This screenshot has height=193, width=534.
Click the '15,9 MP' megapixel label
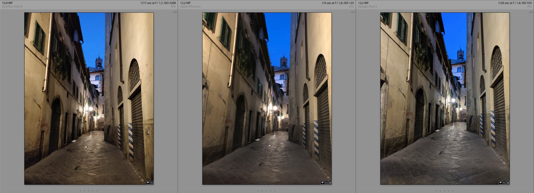click(x=7, y=3)
